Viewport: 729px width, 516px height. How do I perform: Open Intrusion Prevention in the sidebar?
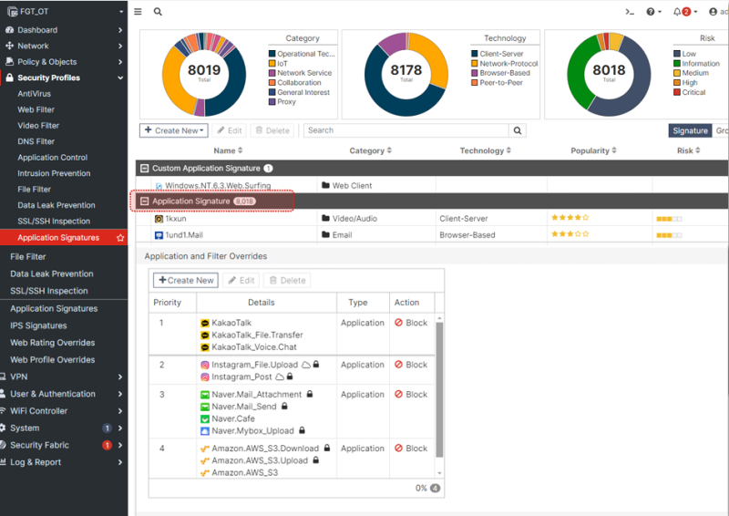54,173
